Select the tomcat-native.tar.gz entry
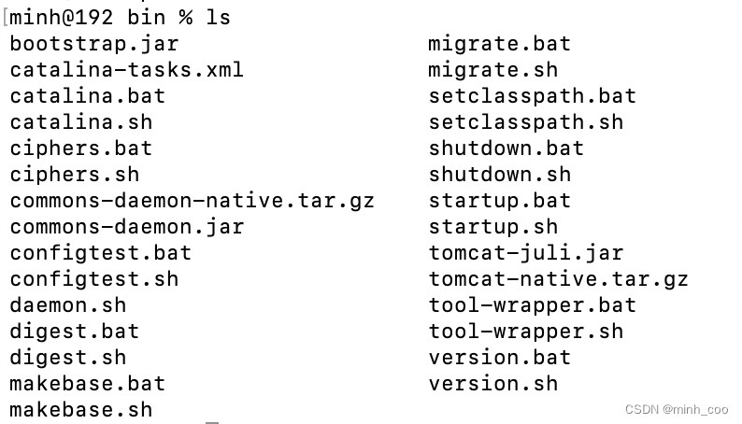Image resolution: width=742 pixels, height=424 pixels. 559,279
